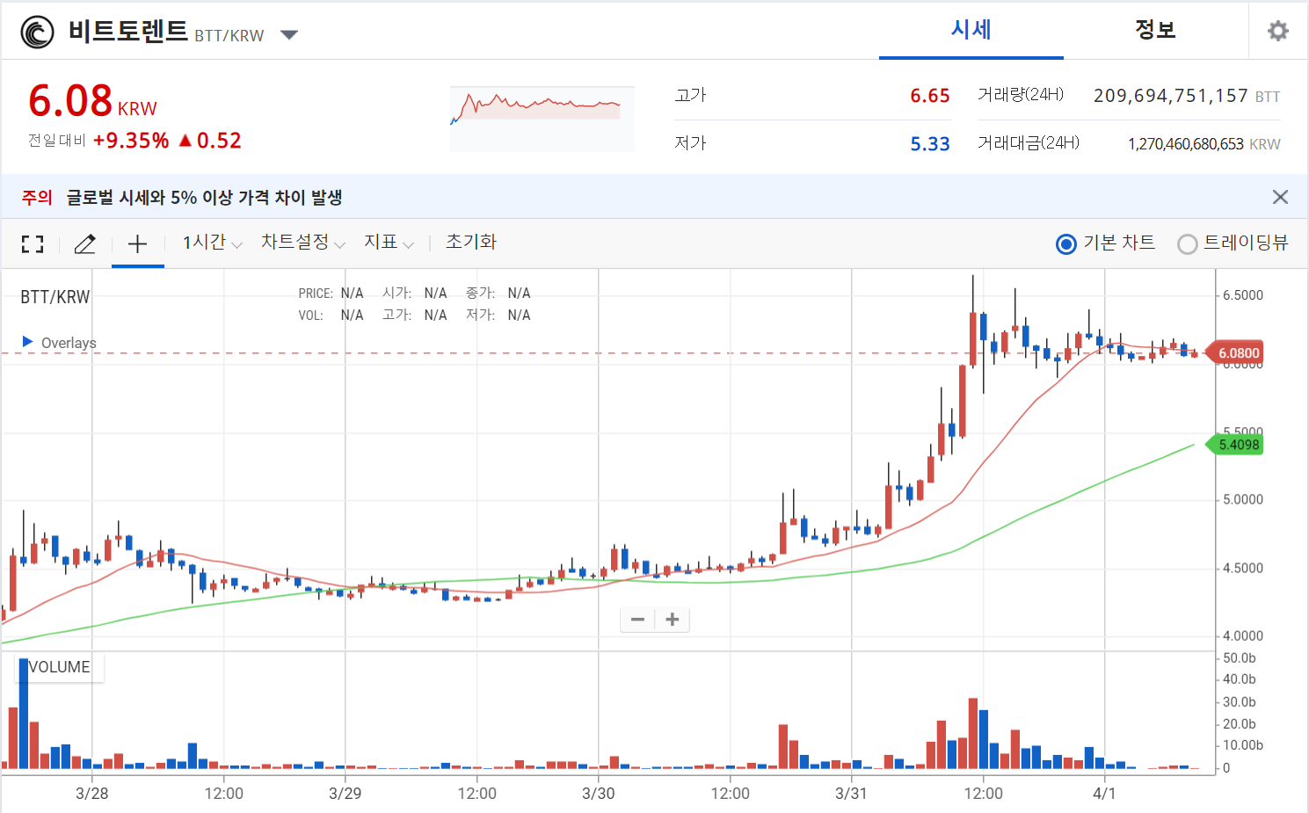Select the 트레이딩뷰 radio button
Screen dimensions: 1309x813
[1187, 244]
